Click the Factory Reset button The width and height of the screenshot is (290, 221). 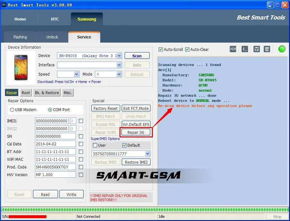coord(106,108)
